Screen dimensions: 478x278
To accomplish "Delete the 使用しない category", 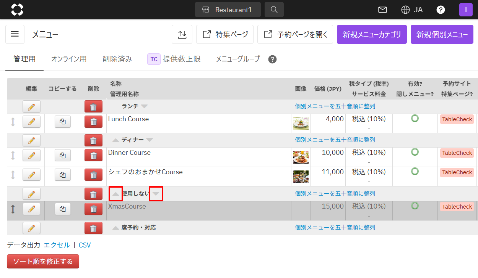I will (x=93, y=194).
